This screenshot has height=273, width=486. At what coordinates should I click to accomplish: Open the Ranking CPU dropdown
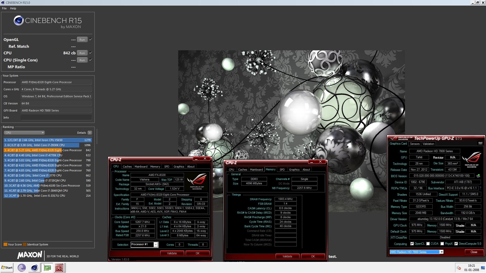pyautogui.click(x=24, y=133)
